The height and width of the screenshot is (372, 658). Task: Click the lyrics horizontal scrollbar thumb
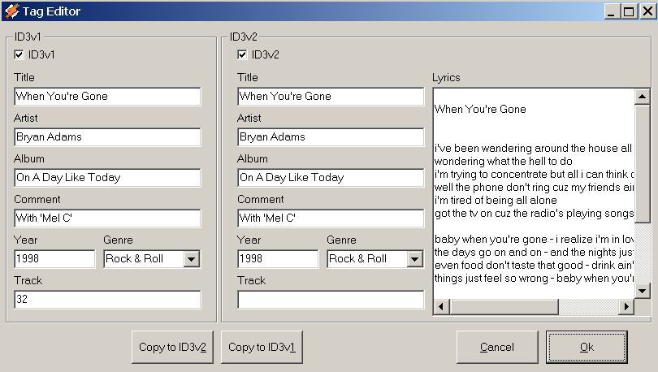504,306
